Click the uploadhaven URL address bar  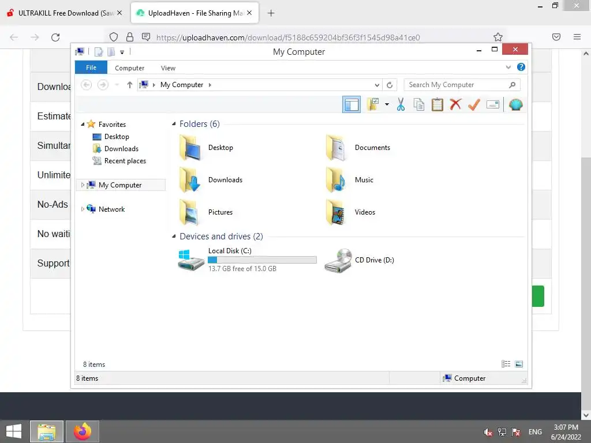tap(288, 37)
